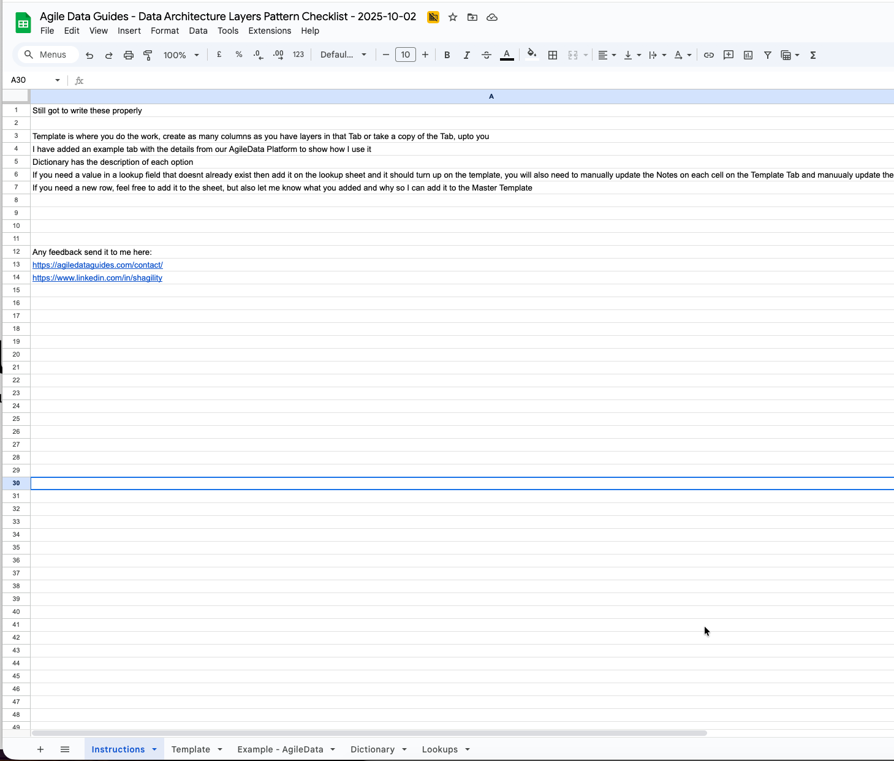
Task: Open the Functions sigma icon
Action: [813, 55]
